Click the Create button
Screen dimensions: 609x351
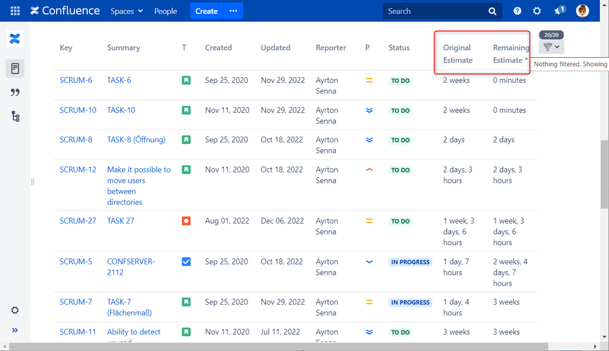pos(207,11)
